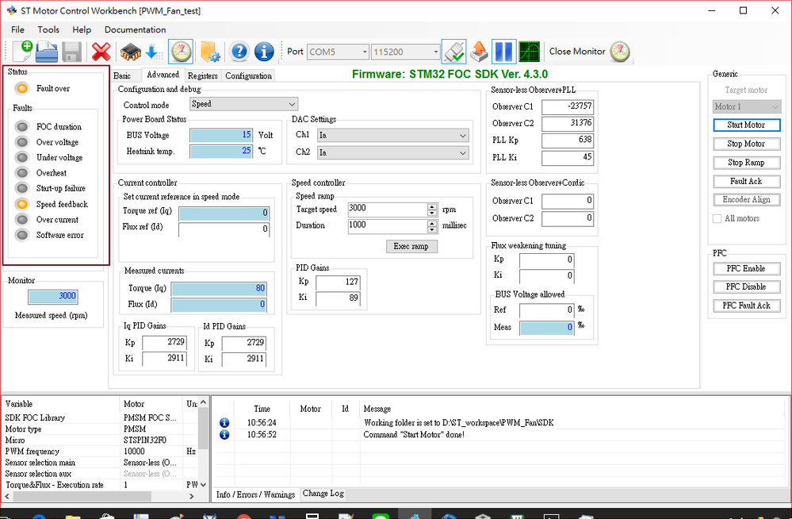Click the blue down-arrow download icon
The image size is (792, 519).
coord(154,52)
